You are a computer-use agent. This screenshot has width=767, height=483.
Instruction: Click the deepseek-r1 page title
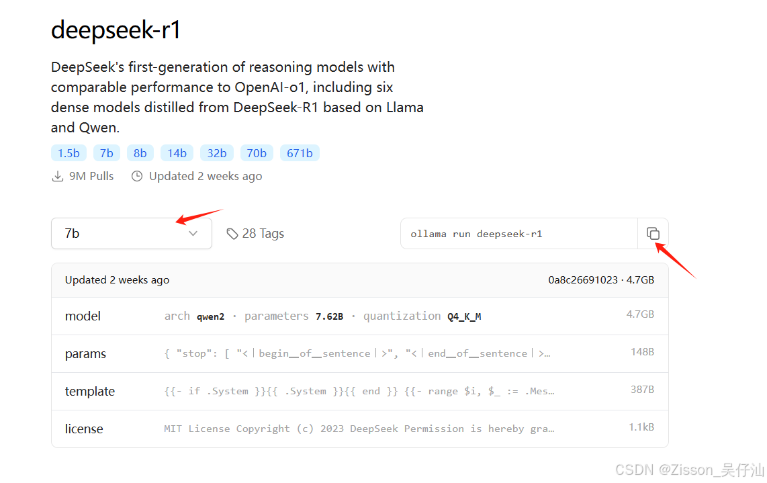pyautogui.click(x=116, y=30)
